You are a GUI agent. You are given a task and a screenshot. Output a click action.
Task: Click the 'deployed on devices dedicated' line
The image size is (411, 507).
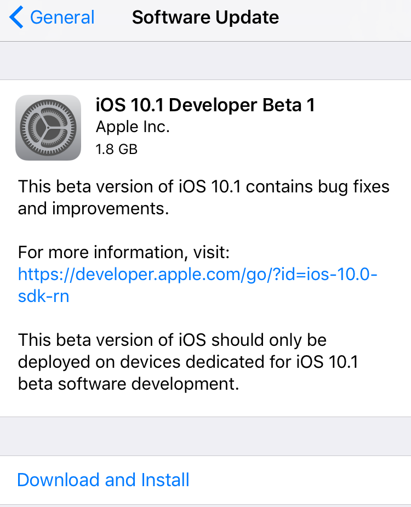click(x=188, y=362)
